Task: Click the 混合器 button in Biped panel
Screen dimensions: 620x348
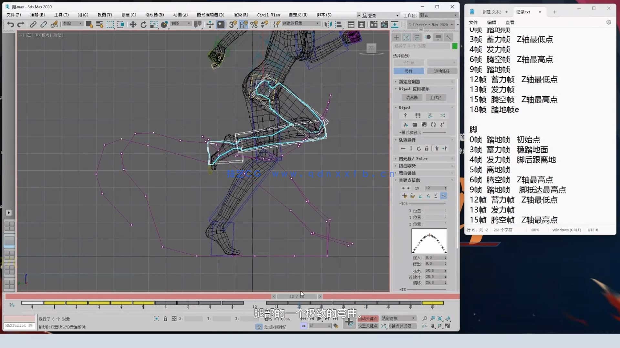Action: pyautogui.click(x=412, y=97)
